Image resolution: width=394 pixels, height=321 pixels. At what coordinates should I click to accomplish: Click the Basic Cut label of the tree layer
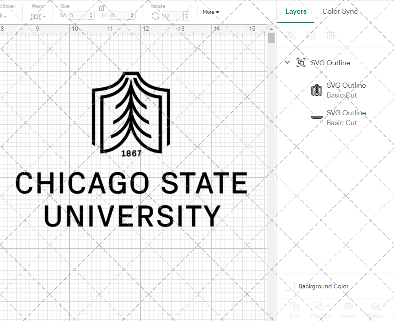[342, 95]
